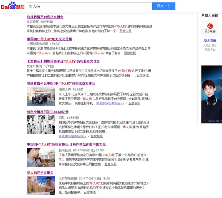Open 百度快照 for the 北京娱乐信报 result
222x198 pixels.
tap(90, 192)
